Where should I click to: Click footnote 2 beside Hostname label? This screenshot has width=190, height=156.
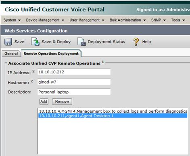(x=31, y=81)
